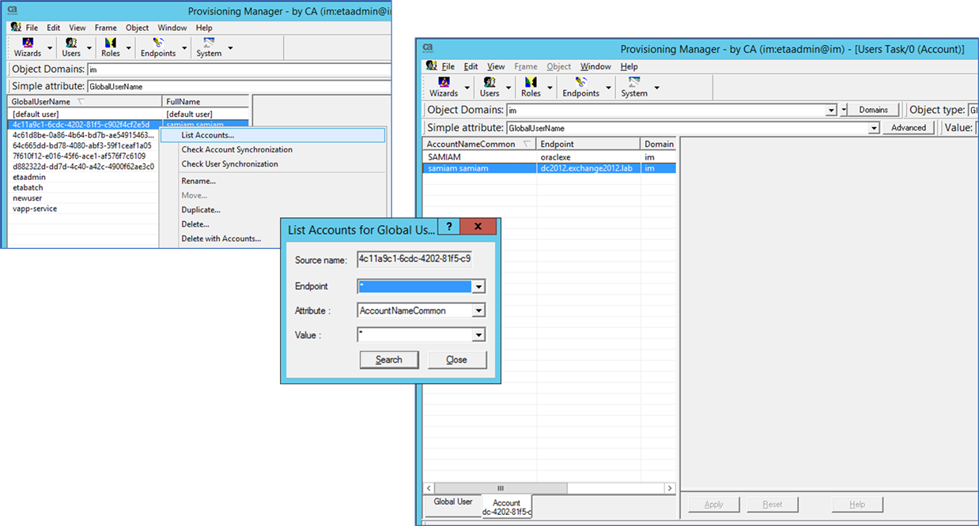The height and width of the screenshot is (526, 979).
Task: Click CA logo in right window title bar
Action: pyautogui.click(x=429, y=47)
